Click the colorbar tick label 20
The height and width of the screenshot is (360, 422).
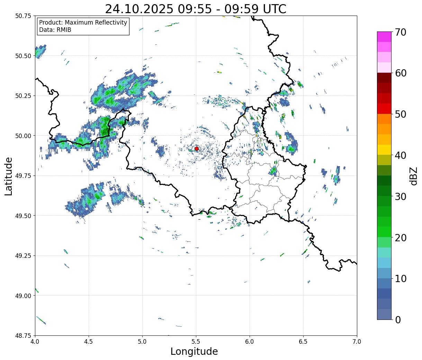click(401, 238)
